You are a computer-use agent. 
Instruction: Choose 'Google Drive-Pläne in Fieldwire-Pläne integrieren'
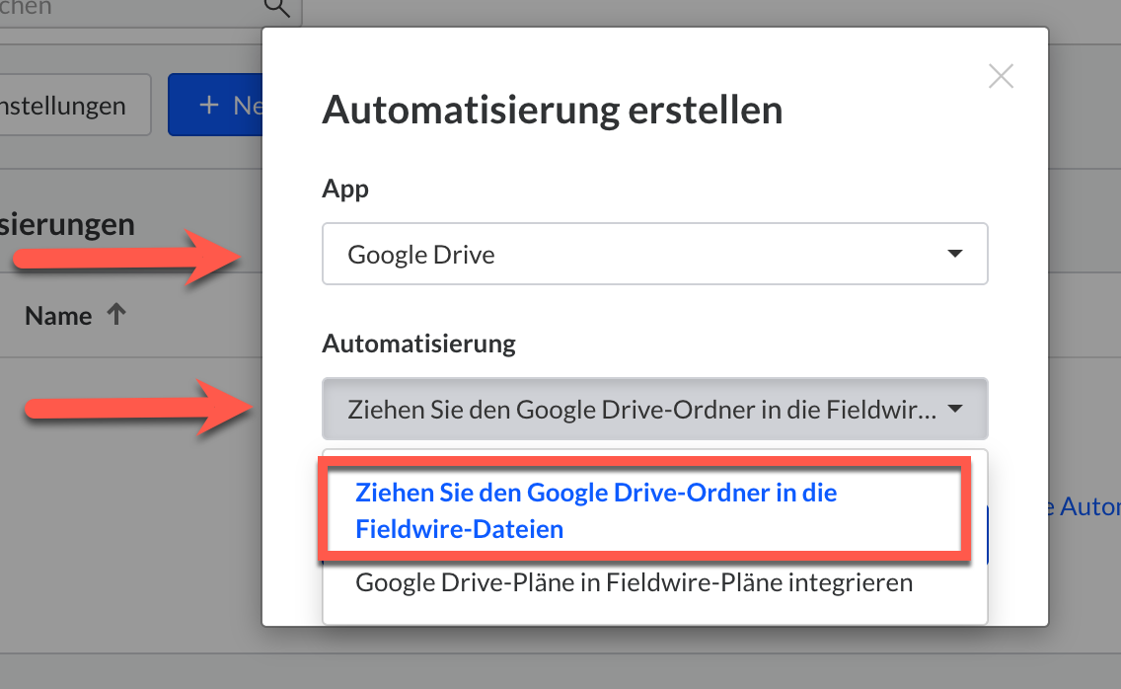tap(635, 582)
